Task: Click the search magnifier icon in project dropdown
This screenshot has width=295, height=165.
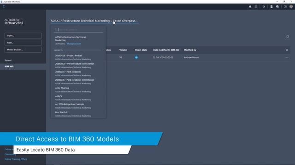Action: [56, 29]
